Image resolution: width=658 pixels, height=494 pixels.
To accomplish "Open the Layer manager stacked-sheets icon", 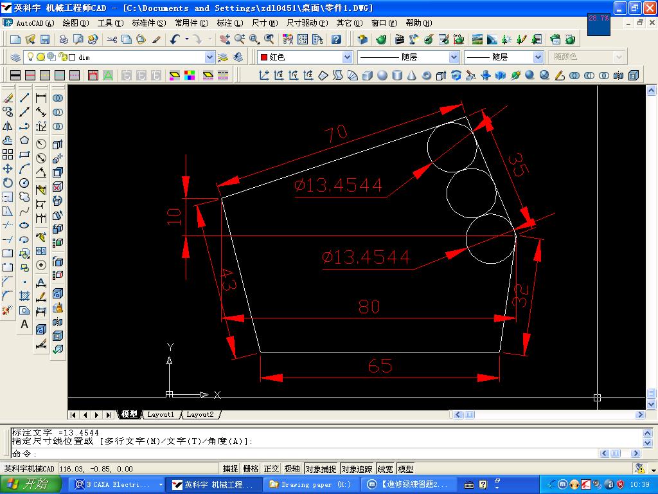I will click(x=15, y=57).
